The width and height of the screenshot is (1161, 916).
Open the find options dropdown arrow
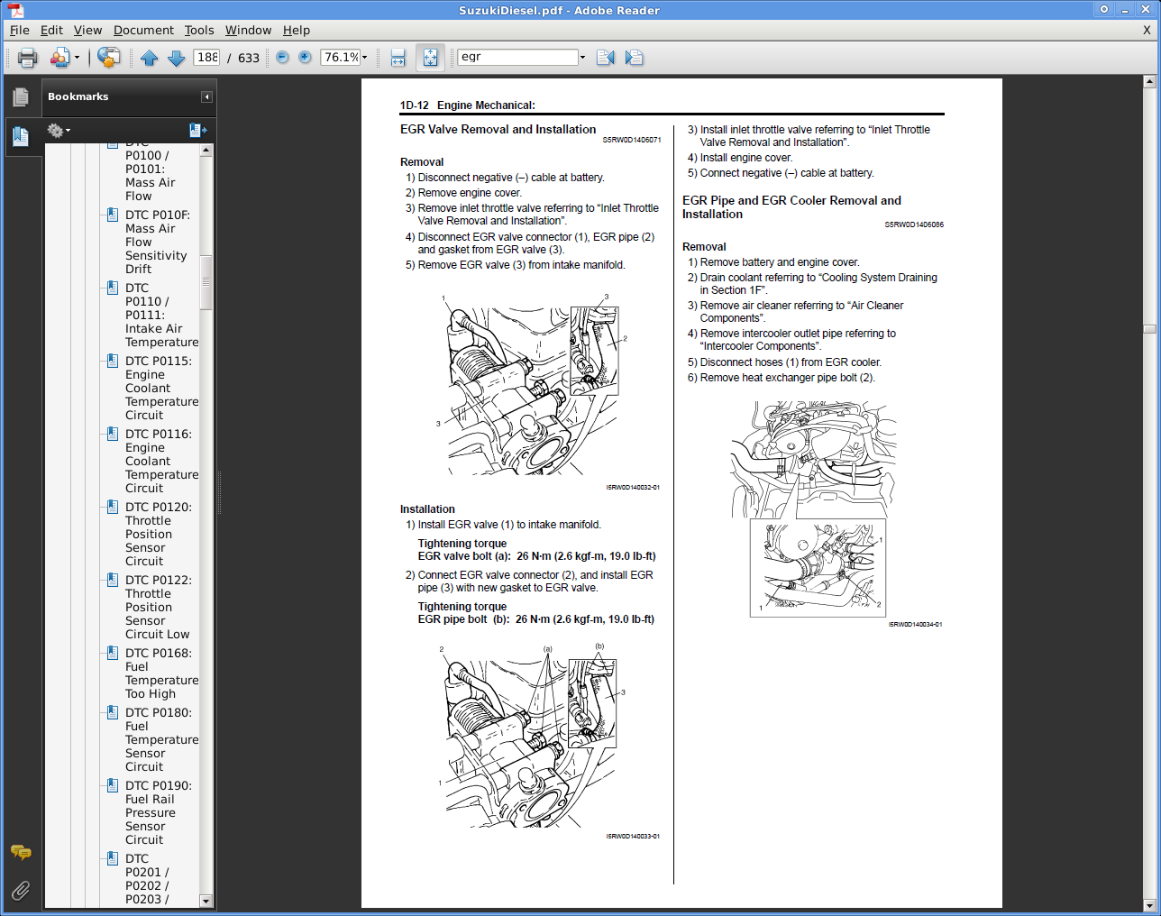(582, 58)
